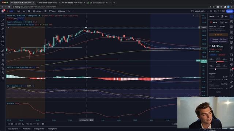
Task: Open a new browser tab
Action: (114, 3)
